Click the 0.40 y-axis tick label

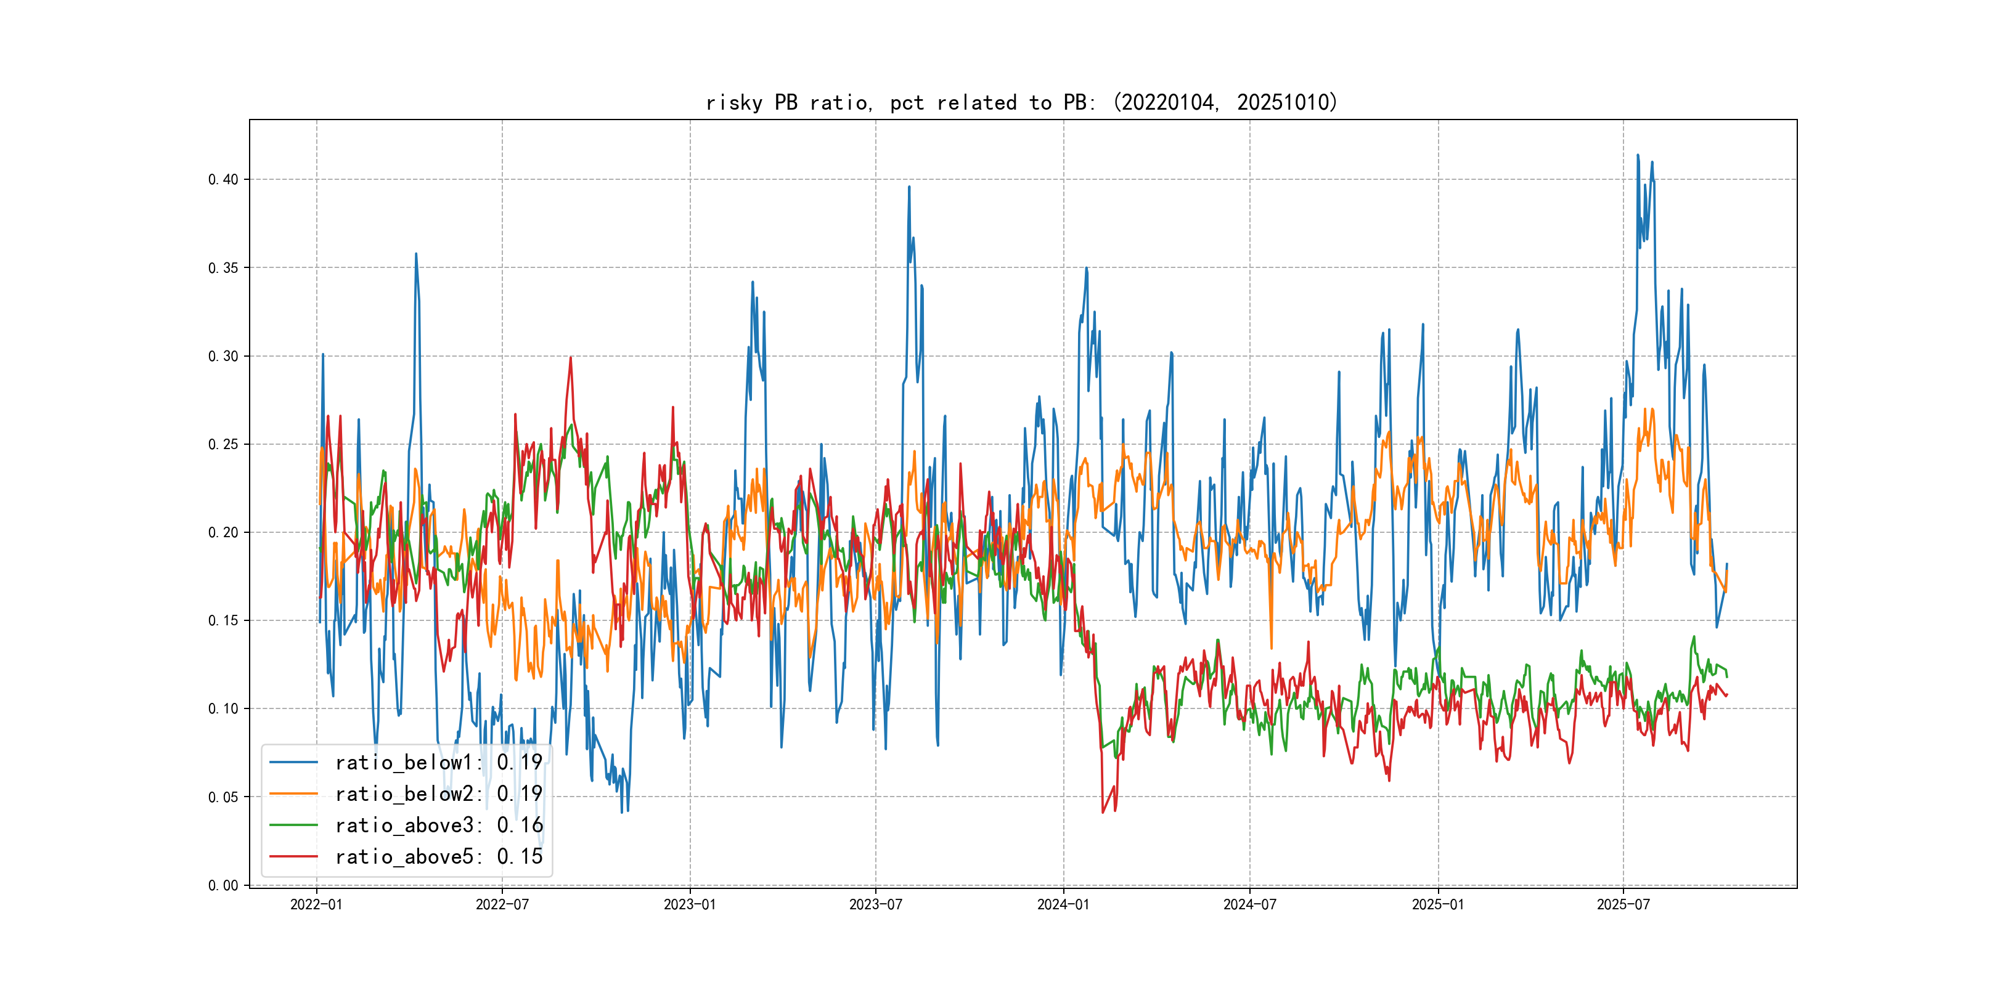(223, 180)
